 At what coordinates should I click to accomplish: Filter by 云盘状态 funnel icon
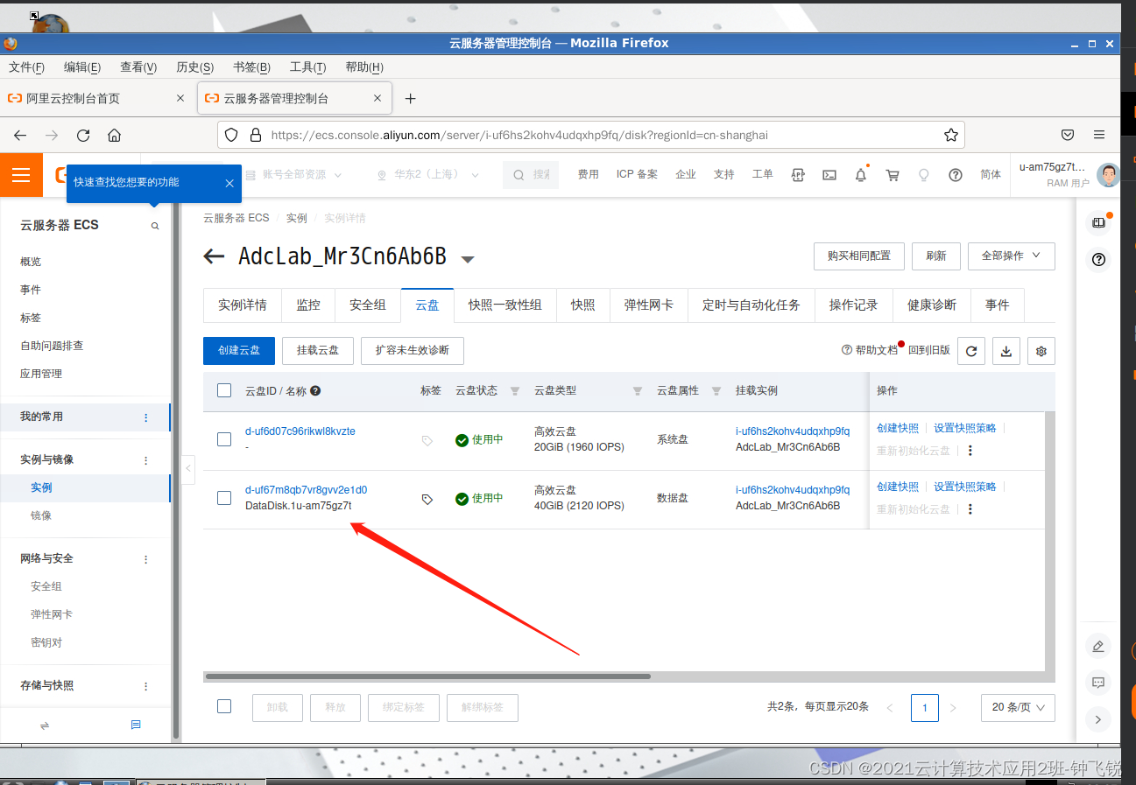(x=515, y=391)
